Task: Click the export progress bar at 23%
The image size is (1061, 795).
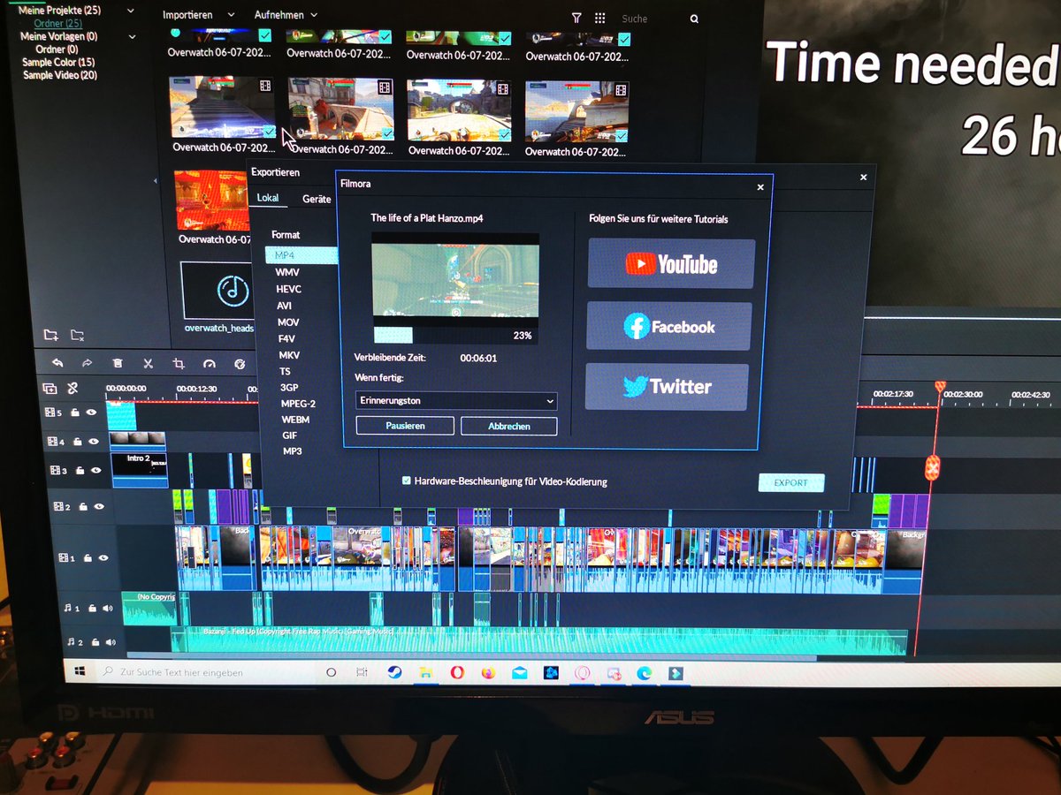Action: pos(455,335)
